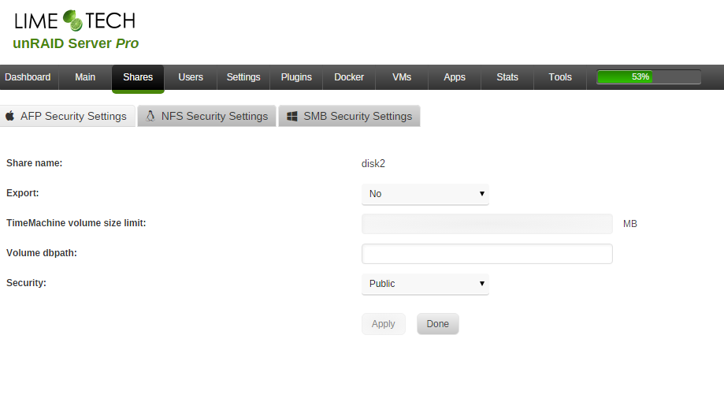Click the Done button
This screenshot has height=406, width=724.
(438, 324)
